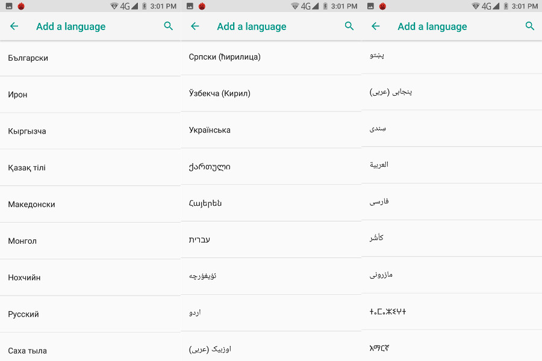Open search in the right language screen
The width and height of the screenshot is (542, 361).
(530, 26)
